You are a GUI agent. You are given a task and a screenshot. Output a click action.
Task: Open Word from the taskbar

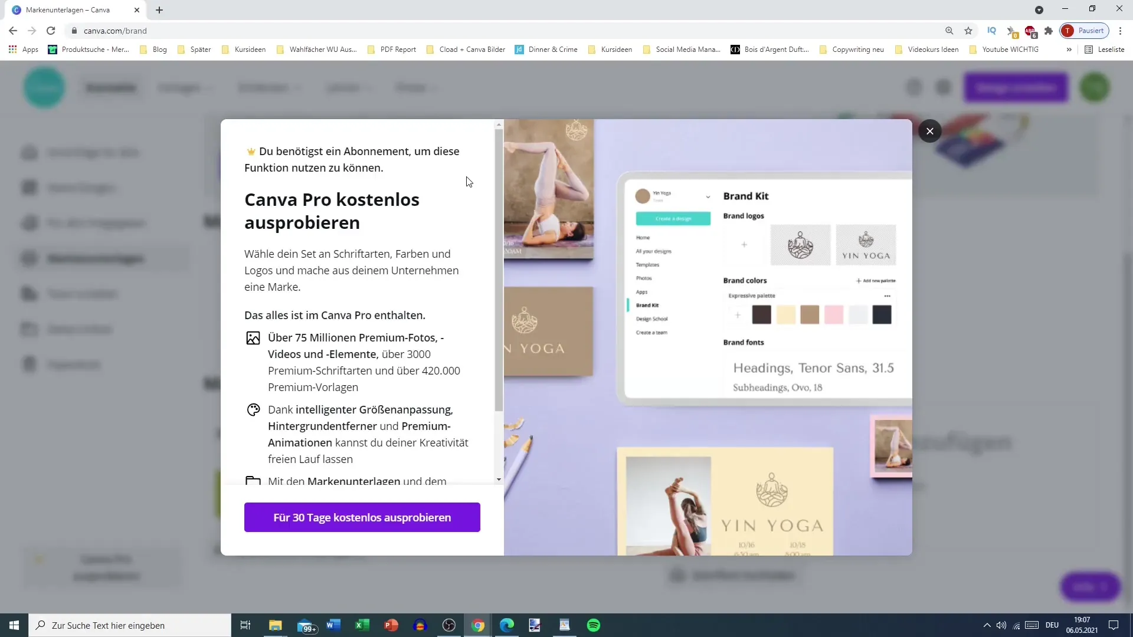[333, 625]
